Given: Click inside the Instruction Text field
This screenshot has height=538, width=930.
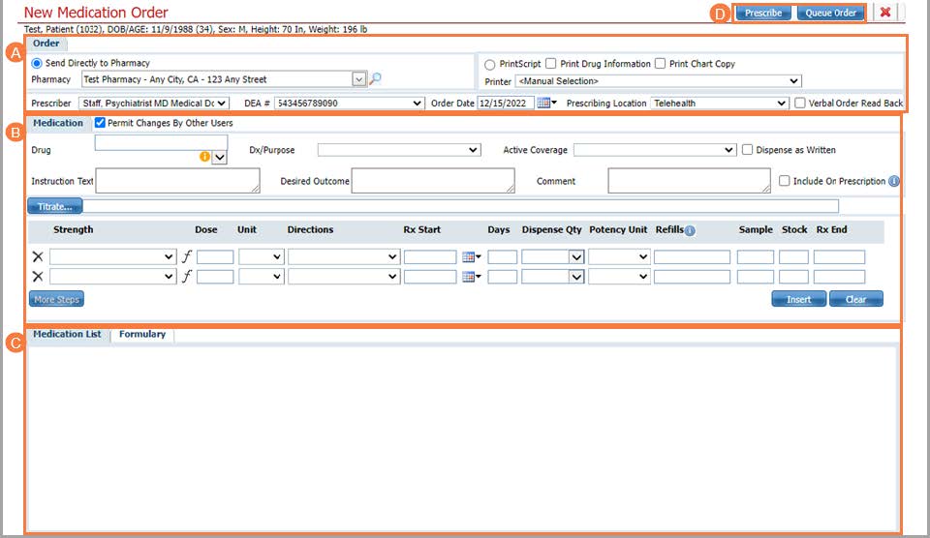Looking at the screenshot, I should tap(177, 181).
